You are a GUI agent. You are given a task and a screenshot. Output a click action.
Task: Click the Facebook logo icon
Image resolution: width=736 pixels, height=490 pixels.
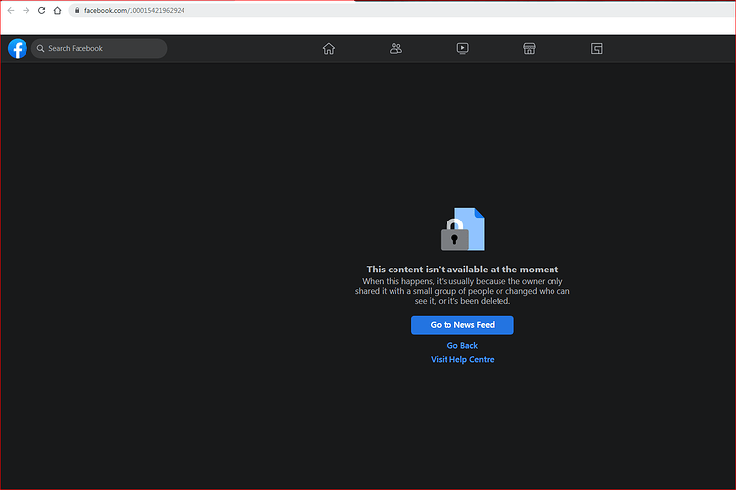(18, 48)
